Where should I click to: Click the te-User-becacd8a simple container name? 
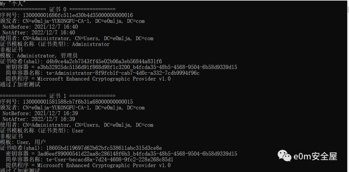[x=110, y=159]
